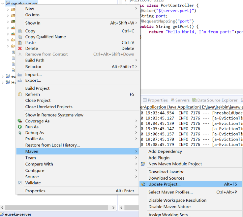243x217 pixels.
Task: Choose Restore from Local History
Action: click(77, 145)
